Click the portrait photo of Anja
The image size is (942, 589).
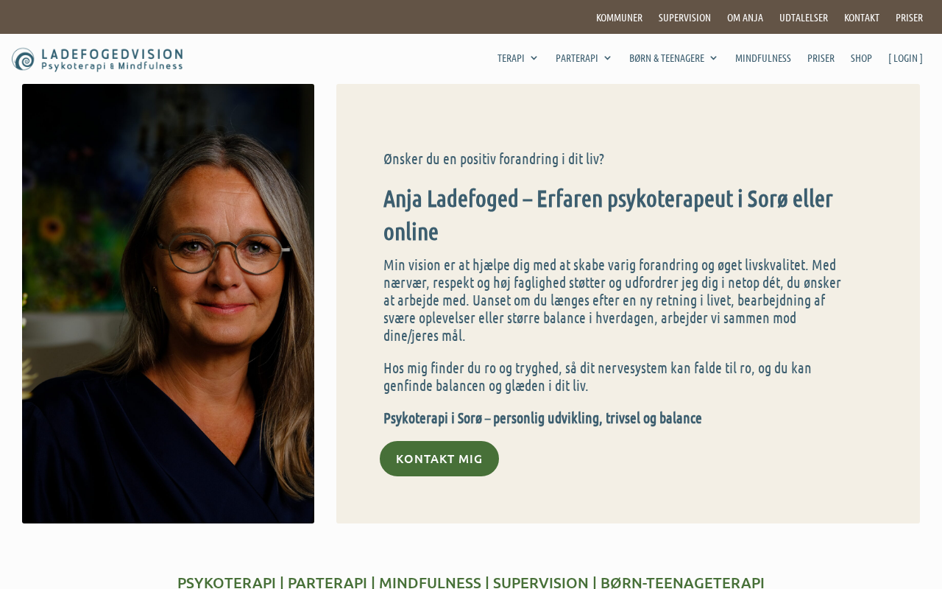(168, 303)
